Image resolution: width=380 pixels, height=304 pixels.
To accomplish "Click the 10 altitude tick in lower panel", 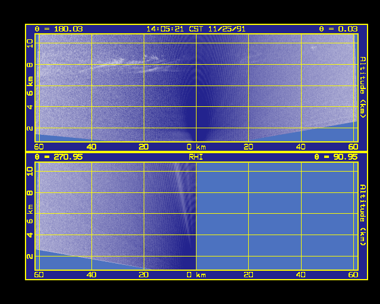I will pyautogui.click(x=30, y=171).
